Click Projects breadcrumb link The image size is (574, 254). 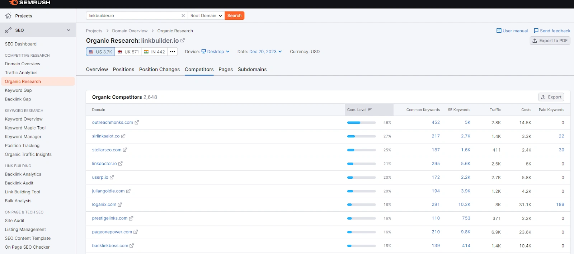click(94, 31)
